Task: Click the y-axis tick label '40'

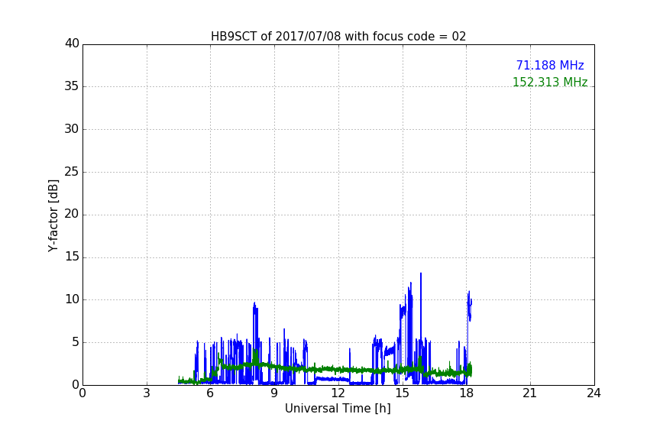Action: pos(72,44)
